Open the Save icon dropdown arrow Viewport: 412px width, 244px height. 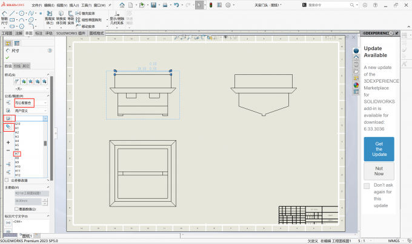[158, 5]
